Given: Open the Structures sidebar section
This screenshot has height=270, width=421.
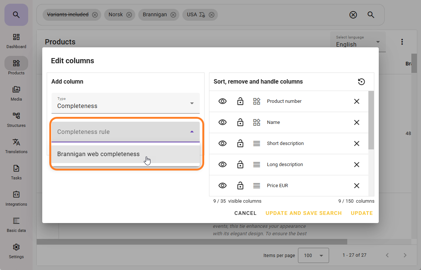Looking at the screenshot, I should [16, 119].
